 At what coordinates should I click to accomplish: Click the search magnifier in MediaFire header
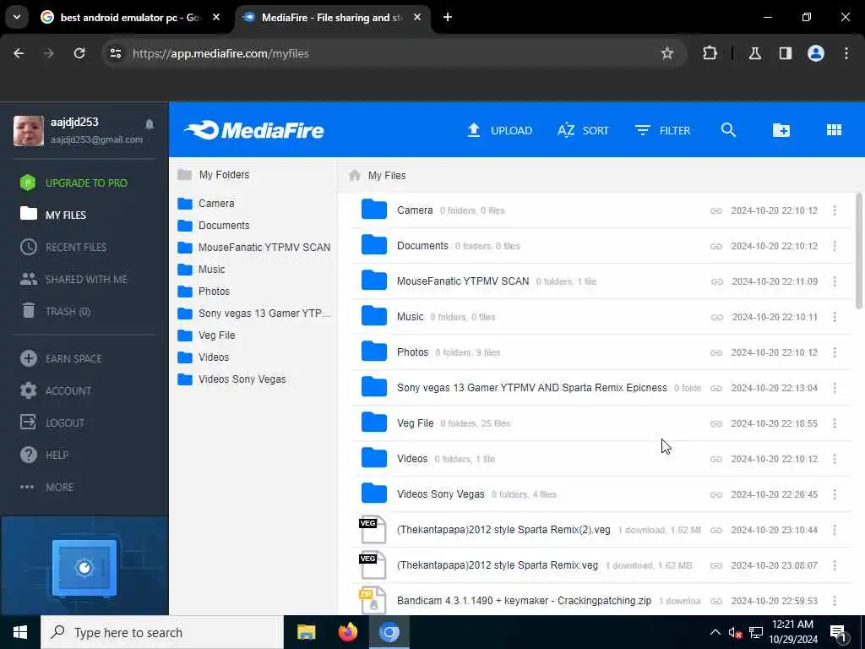[728, 130]
